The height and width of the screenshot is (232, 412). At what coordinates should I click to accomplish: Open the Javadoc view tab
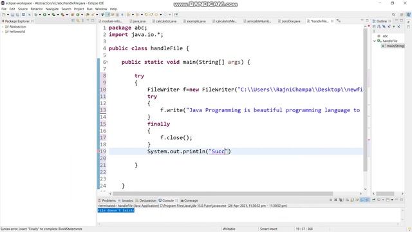tap(126, 200)
